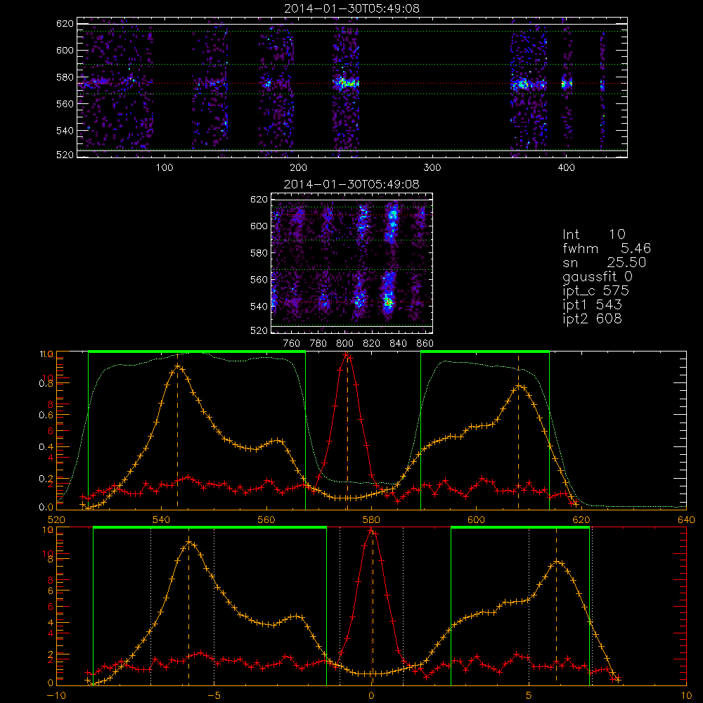This screenshot has height=703, width=703.
Task: Click x-axis label 100 on wide spectrogram
Action: point(165,168)
